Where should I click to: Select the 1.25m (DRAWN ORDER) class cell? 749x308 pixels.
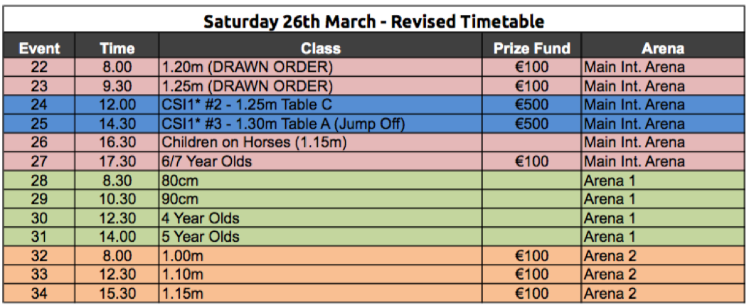321,86
